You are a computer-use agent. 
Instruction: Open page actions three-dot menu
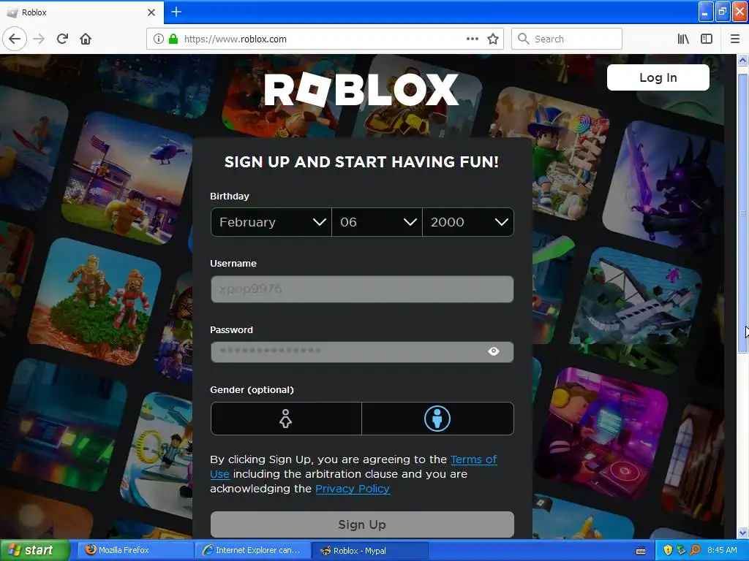click(472, 39)
